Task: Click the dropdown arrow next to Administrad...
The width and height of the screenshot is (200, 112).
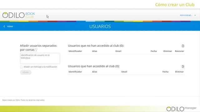Action: (x=195, y=15)
